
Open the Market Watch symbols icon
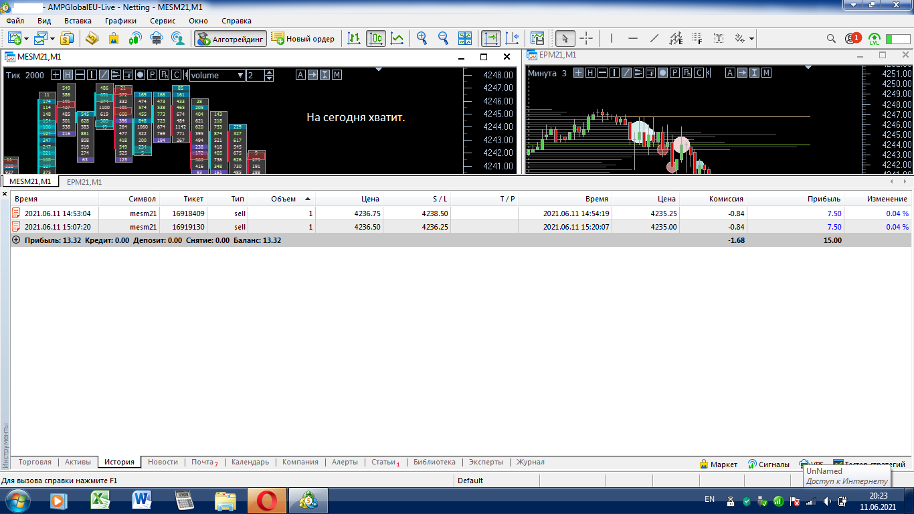coord(68,38)
